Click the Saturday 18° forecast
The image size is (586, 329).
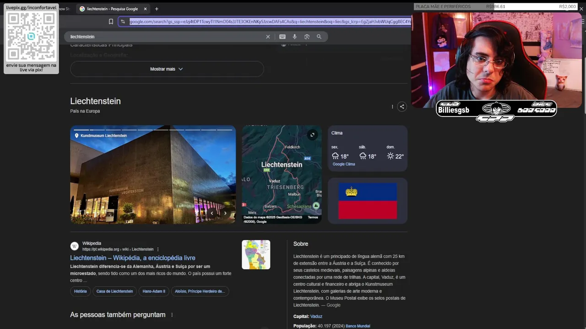point(368,156)
